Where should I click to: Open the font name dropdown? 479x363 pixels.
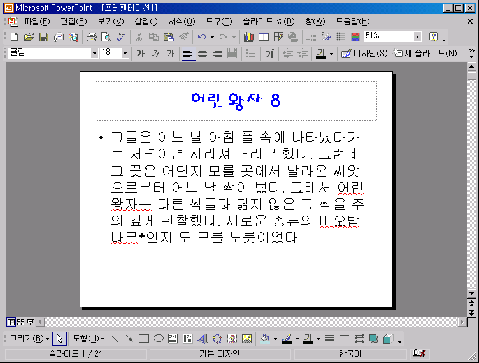click(94, 54)
